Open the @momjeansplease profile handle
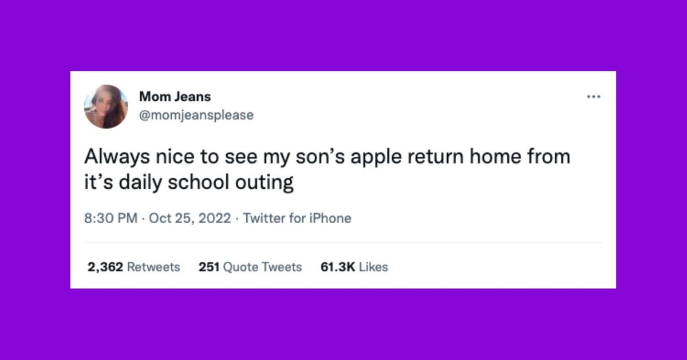 [x=198, y=115]
